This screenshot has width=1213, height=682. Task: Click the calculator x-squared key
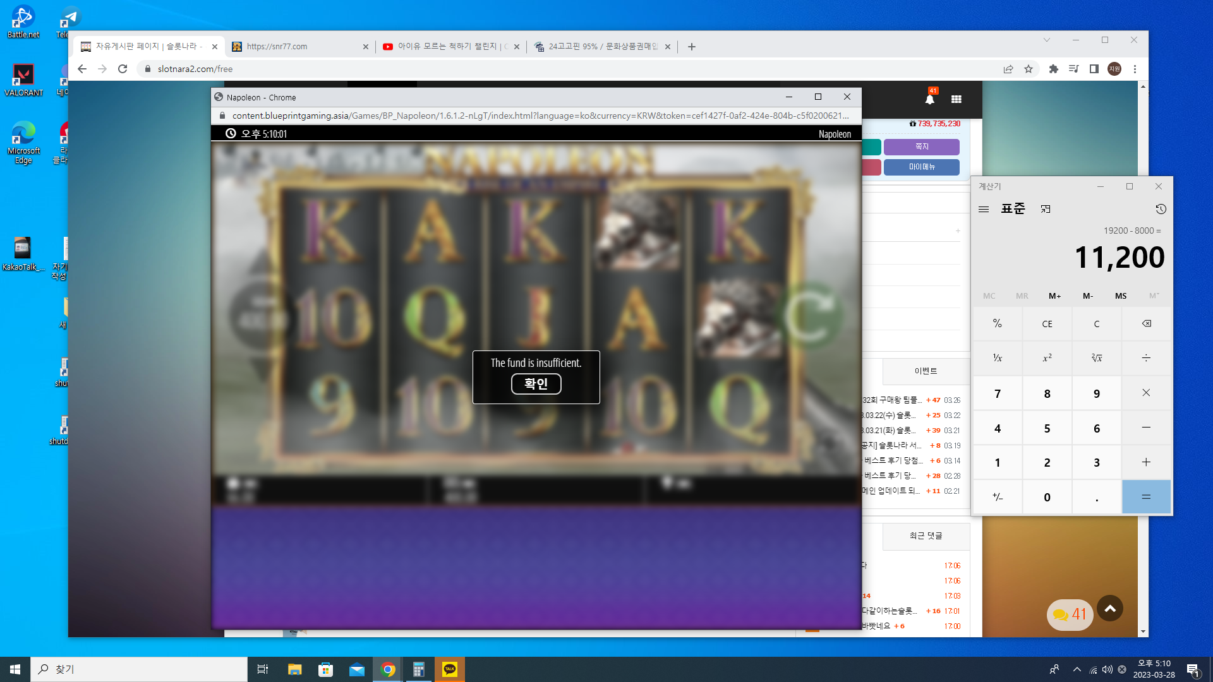1047,358
